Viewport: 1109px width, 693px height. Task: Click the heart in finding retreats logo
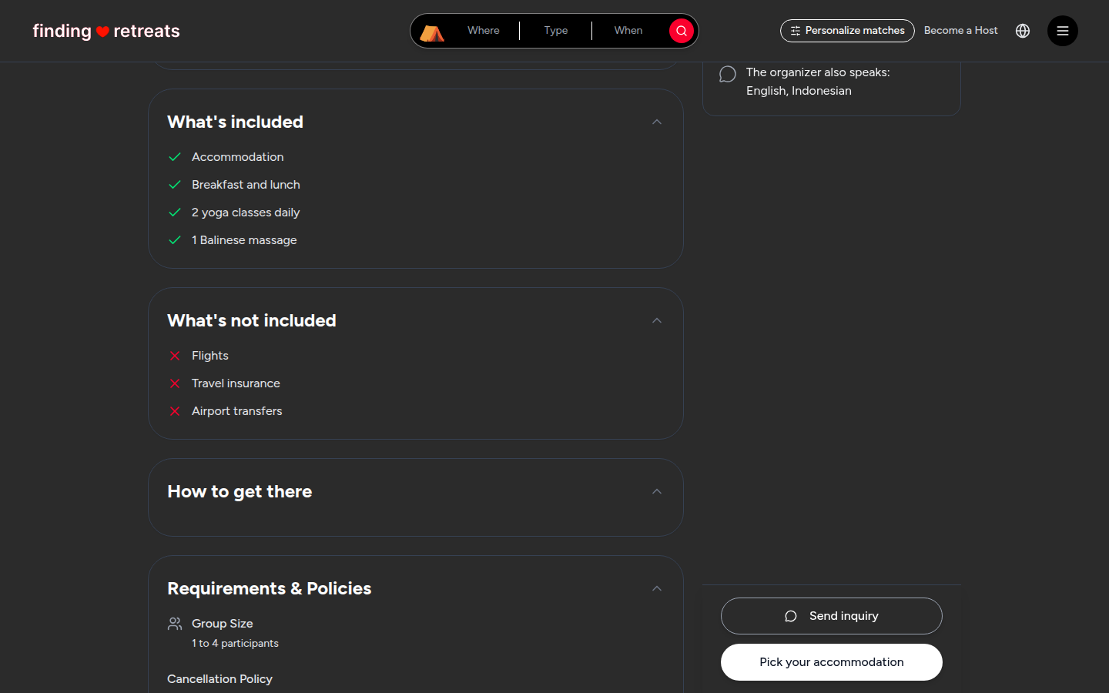[x=102, y=32]
